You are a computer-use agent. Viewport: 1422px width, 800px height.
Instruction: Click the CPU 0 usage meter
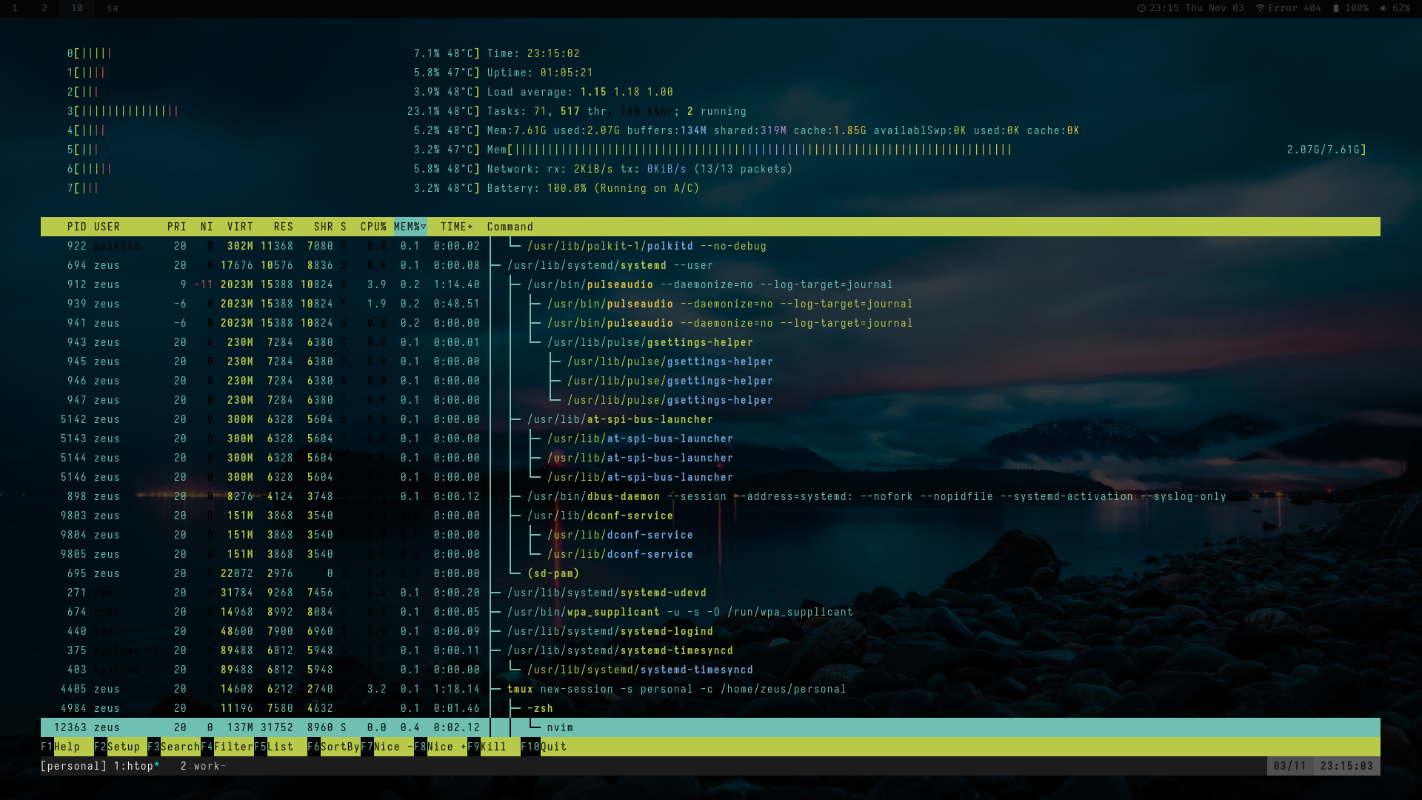tap(273, 53)
